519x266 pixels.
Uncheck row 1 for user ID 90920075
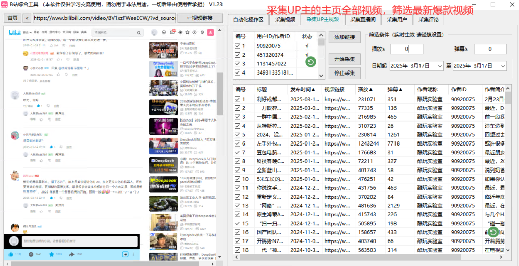click(x=237, y=46)
